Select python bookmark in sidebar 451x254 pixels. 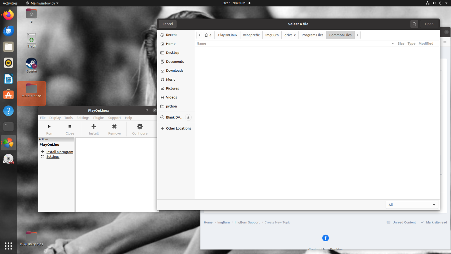(176, 106)
